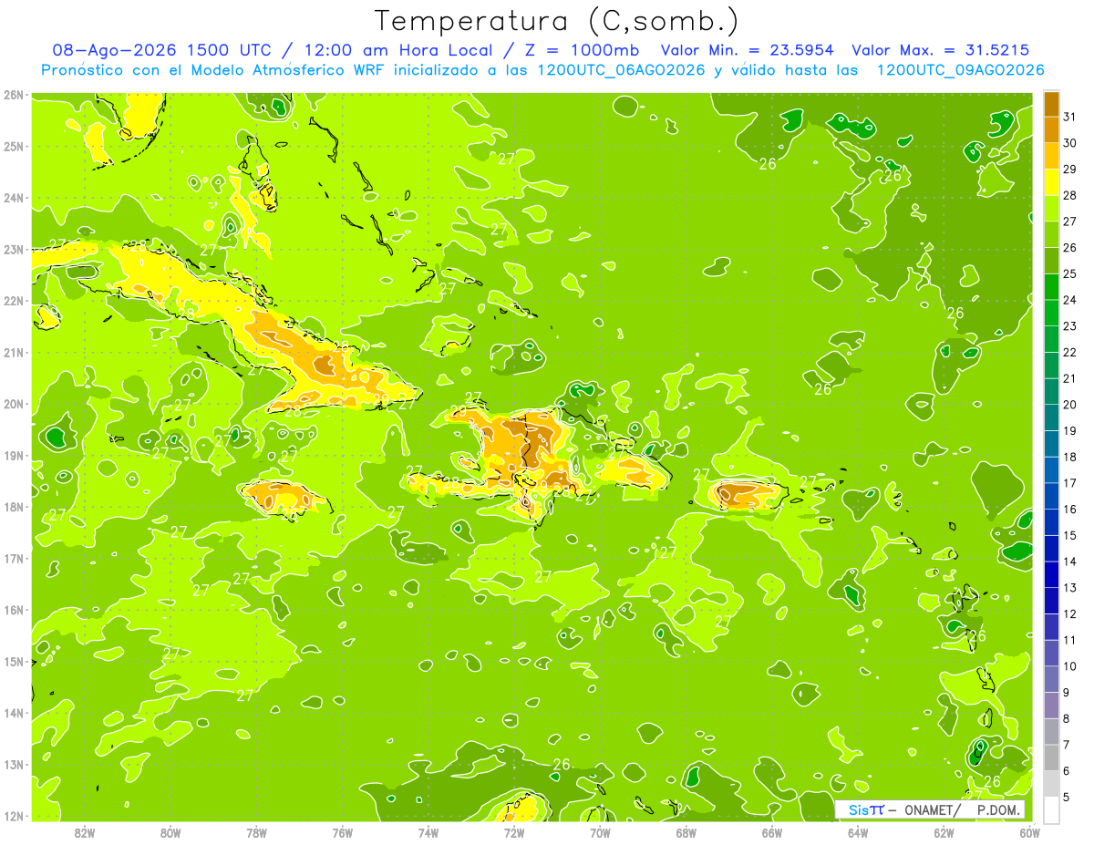The height and width of the screenshot is (845, 1094).
Task: Click legend value 17 on the color scale
Action: pos(1069,483)
